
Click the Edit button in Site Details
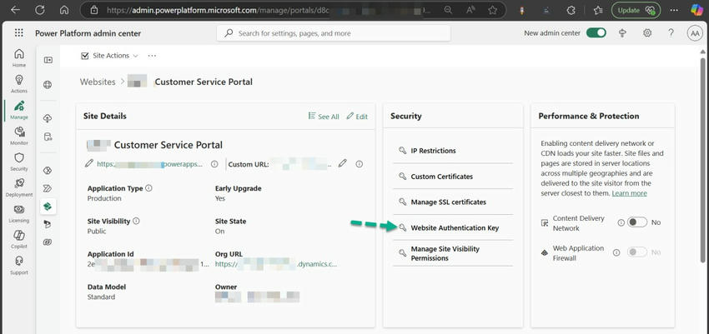click(x=357, y=117)
